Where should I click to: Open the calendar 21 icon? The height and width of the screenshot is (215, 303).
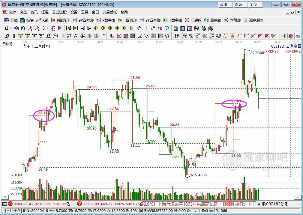coord(176,28)
